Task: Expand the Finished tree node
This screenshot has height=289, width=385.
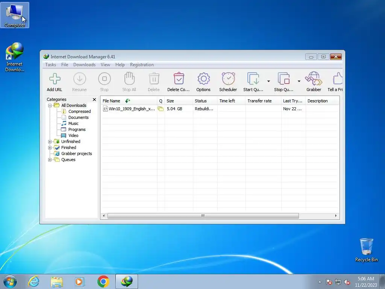Action: point(50,148)
